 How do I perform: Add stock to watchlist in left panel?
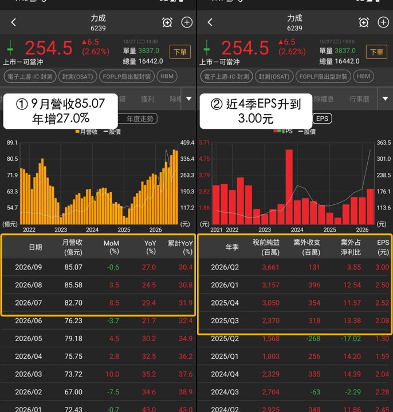point(187,22)
